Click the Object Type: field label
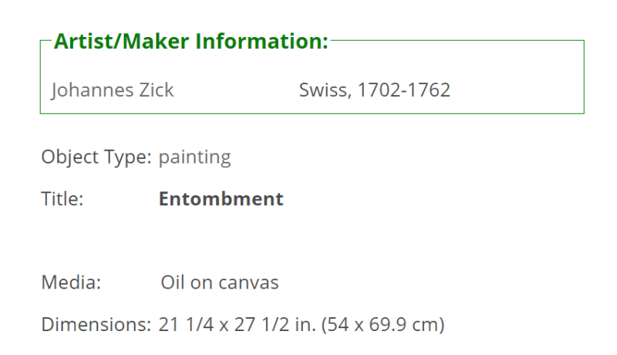This screenshot has height=355, width=617. (x=96, y=157)
